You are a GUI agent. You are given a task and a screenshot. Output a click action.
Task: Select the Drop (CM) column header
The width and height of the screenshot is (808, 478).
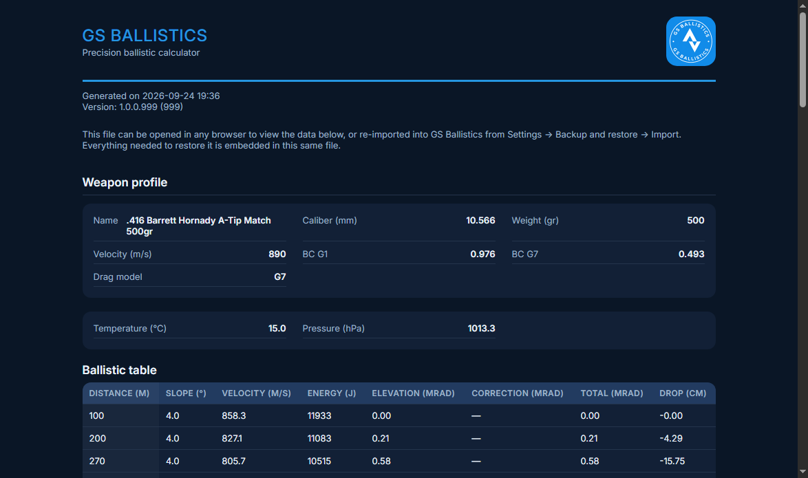pos(683,393)
